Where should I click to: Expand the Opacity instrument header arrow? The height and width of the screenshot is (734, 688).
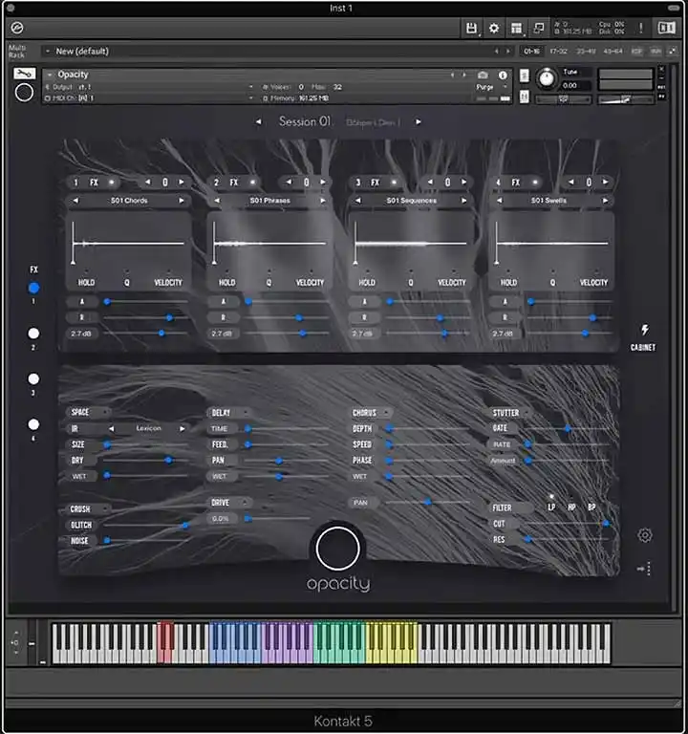pyautogui.click(x=50, y=75)
